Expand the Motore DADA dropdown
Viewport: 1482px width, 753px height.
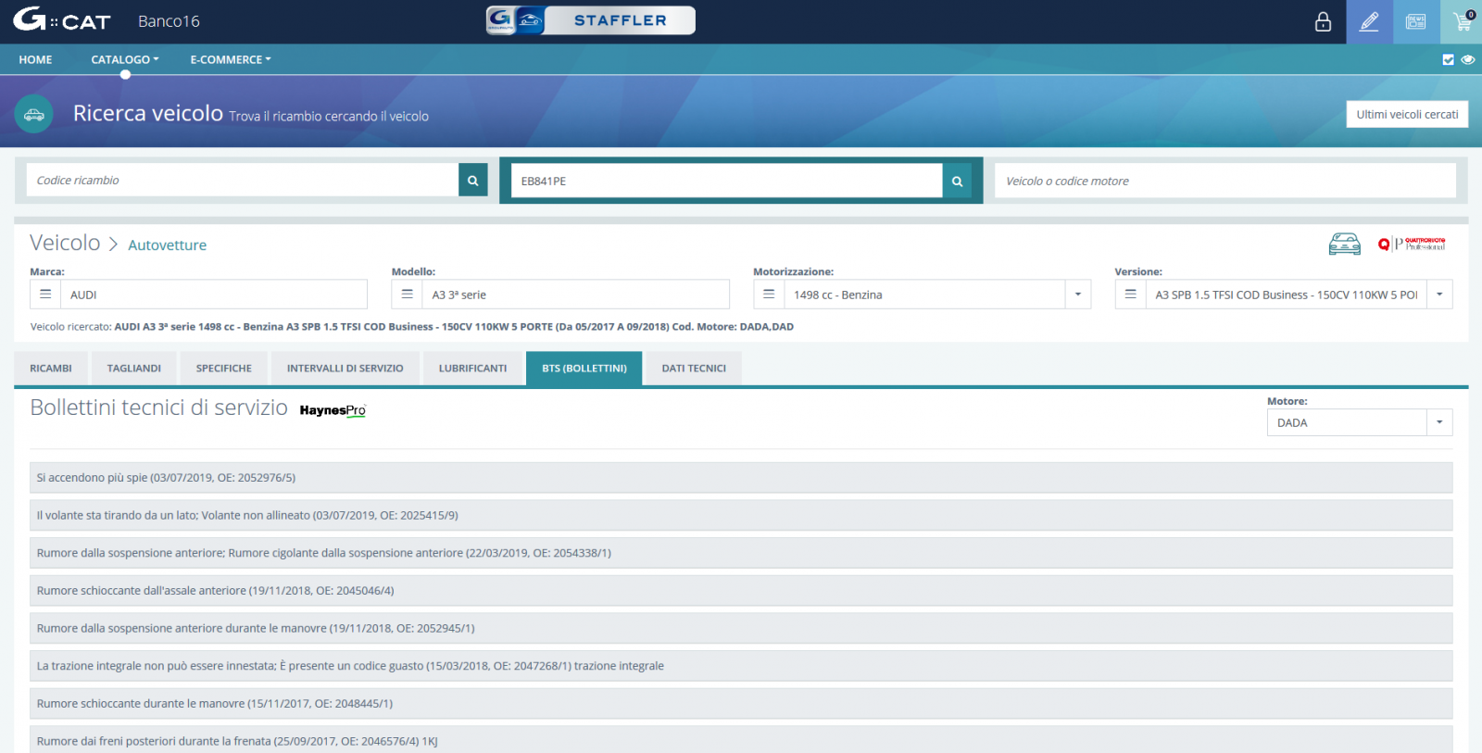[x=1439, y=422]
